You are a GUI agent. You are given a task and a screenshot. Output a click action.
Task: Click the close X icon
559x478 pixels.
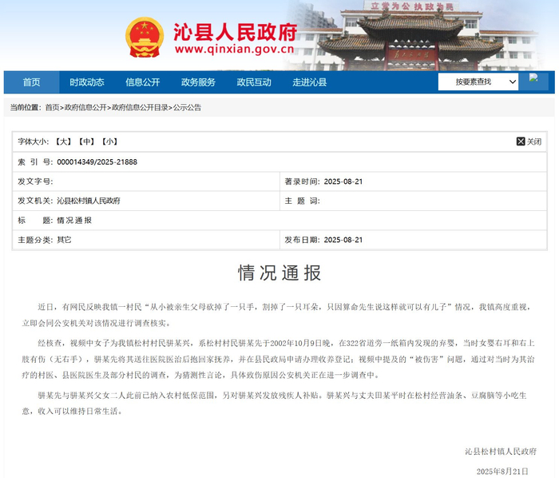[x=521, y=141]
